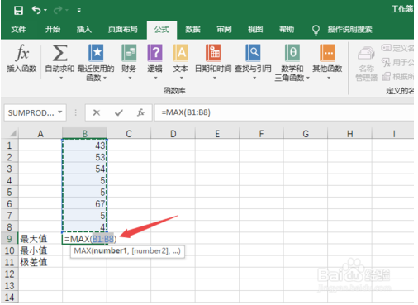Click the lightbulb Tell Me icon

[316, 30]
